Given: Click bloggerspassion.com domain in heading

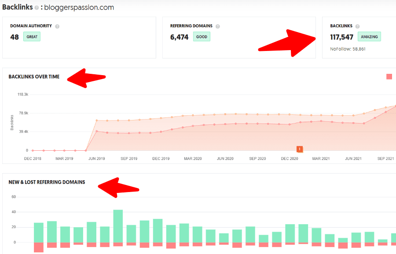Looking at the screenshot, I should click(x=79, y=7).
